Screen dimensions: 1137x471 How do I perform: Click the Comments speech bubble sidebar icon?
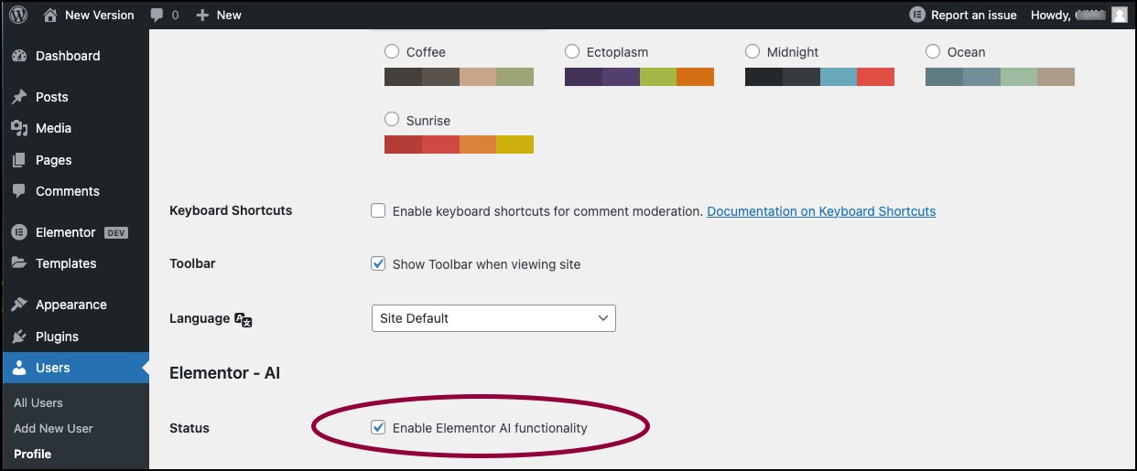pyautogui.click(x=19, y=191)
